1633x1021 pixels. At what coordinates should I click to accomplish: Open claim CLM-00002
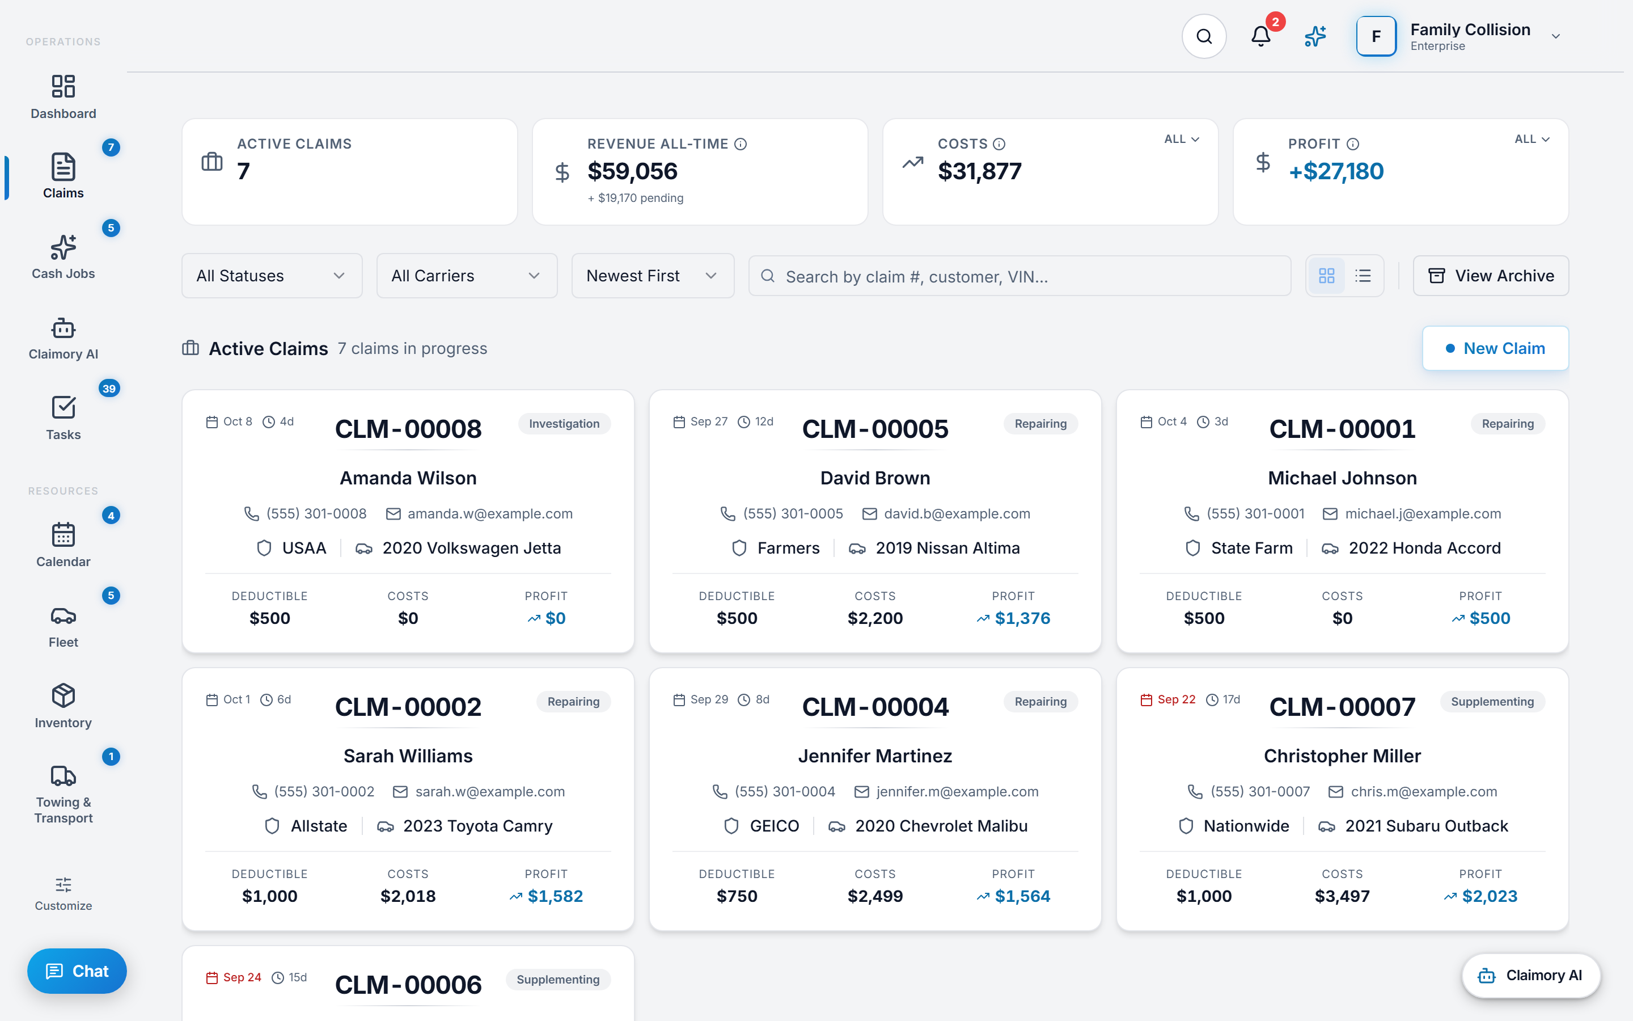[408, 800]
